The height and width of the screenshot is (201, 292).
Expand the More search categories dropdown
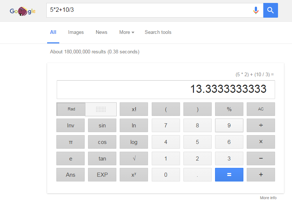126,32
